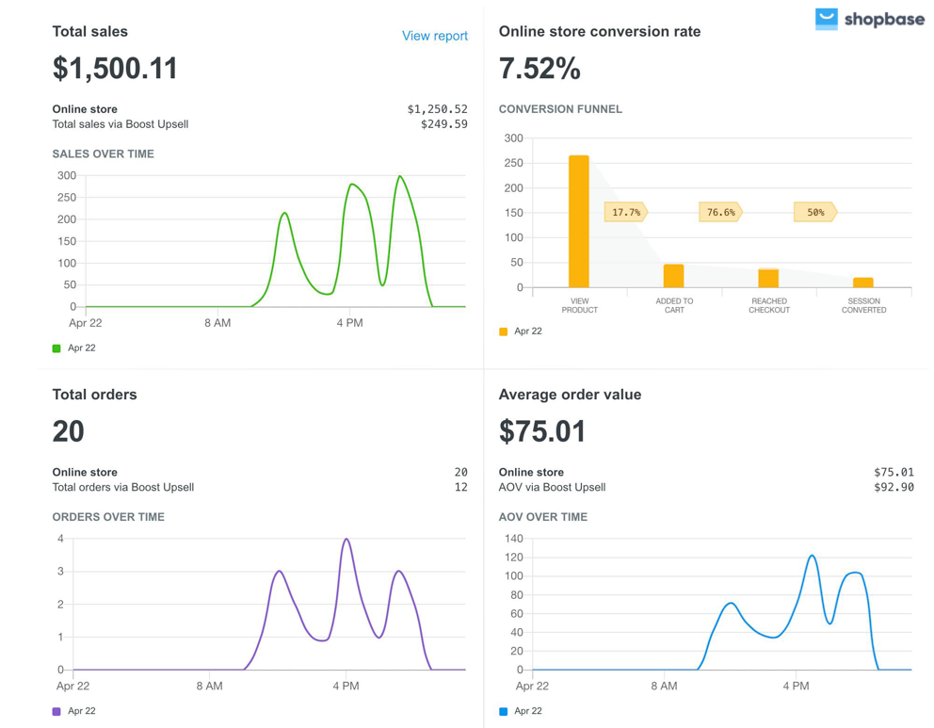
Task: Click the Total orders card heading
Action: click(94, 395)
